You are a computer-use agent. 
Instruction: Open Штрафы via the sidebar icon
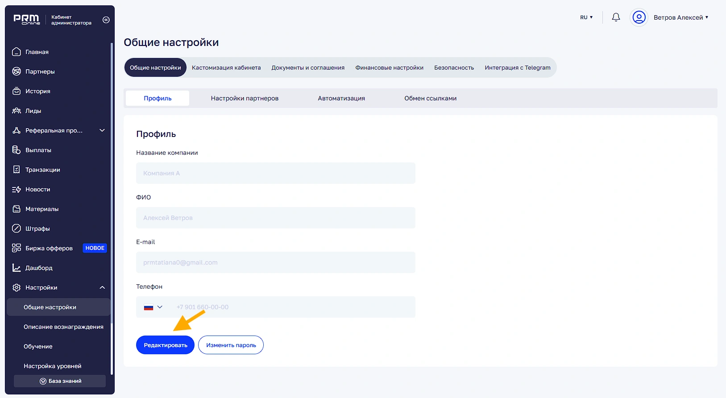pyautogui.click(x=17, y=228)
